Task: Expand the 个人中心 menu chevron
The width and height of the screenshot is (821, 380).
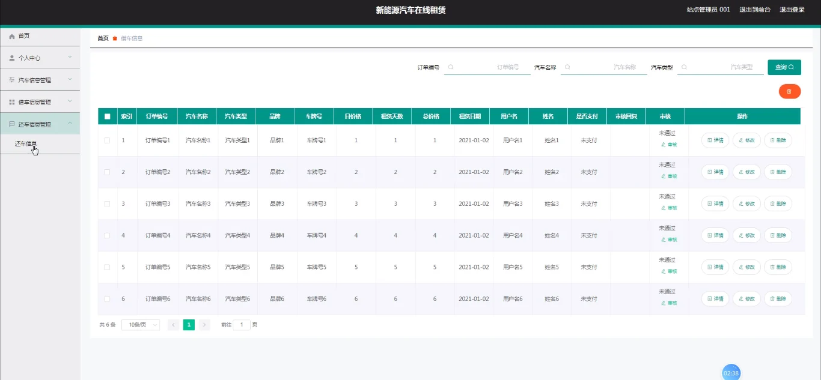Action: (70, 58)
